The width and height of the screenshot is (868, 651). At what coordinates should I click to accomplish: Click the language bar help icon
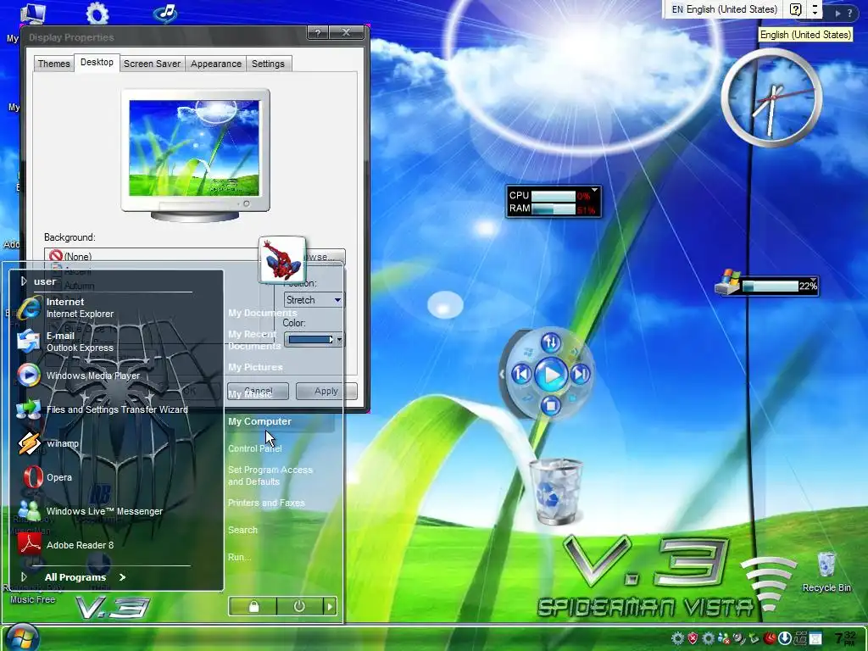pos(795,9)
